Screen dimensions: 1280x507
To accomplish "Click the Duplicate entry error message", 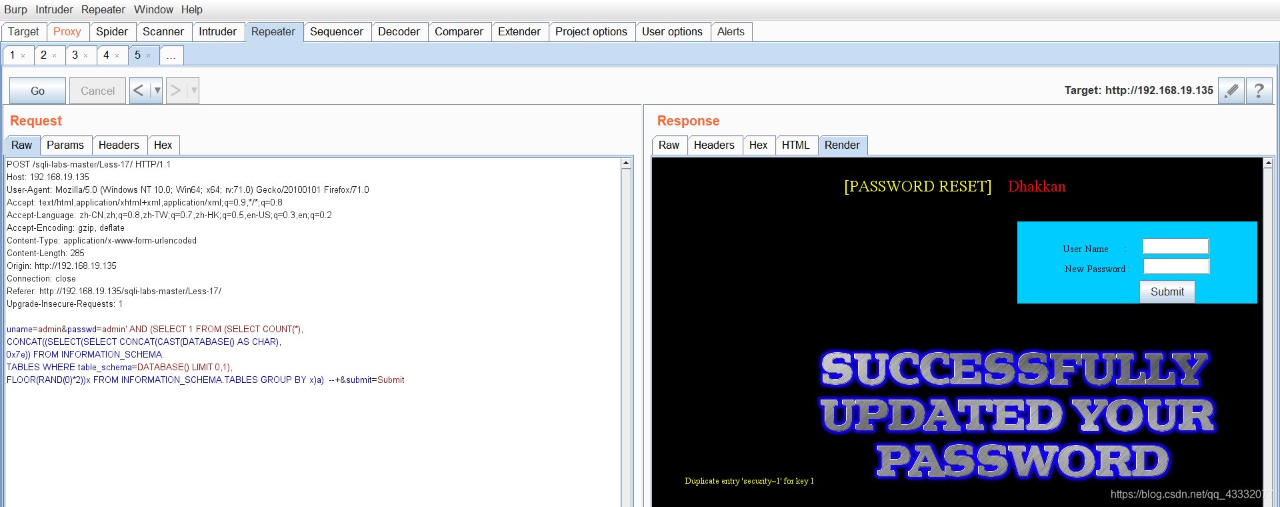I will (x=749, y=481).
